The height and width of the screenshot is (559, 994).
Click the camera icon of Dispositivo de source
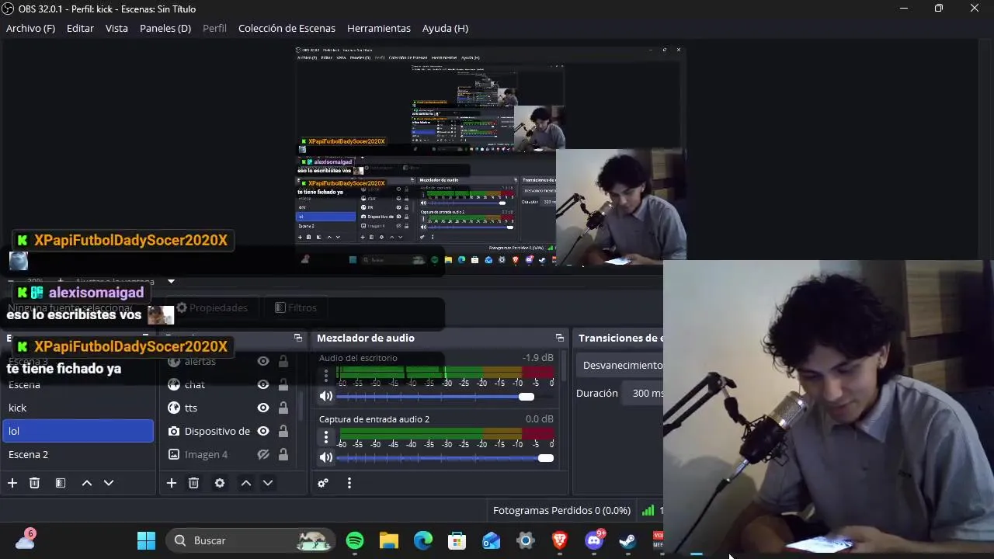point(174,431)
